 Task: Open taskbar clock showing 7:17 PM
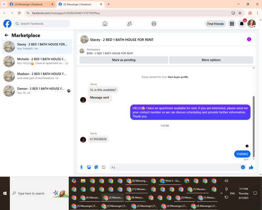[244, 193]
